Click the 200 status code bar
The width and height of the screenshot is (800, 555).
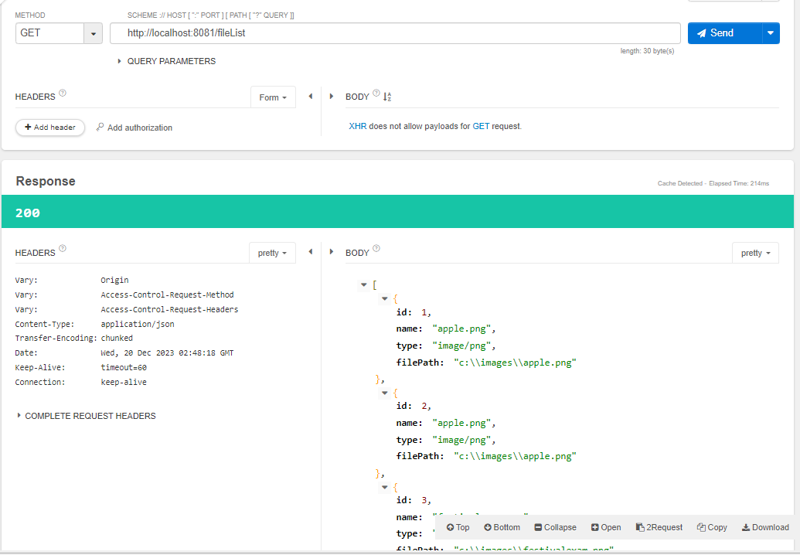(397, 212)
